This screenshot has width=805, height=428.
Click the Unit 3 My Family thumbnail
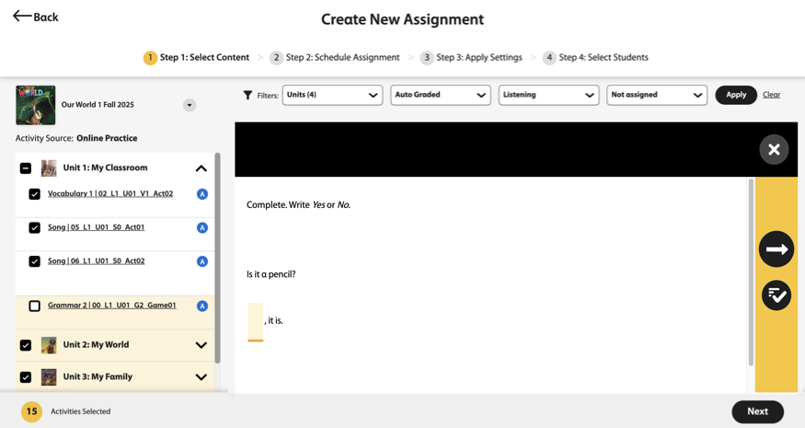point(49,377)
